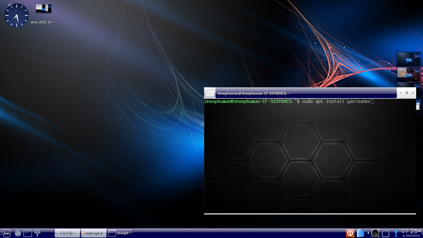The image size is (423, 238).
Task: Open the blue exclamation notification icon
Action: pyautogui.click(x=396, y=233)
